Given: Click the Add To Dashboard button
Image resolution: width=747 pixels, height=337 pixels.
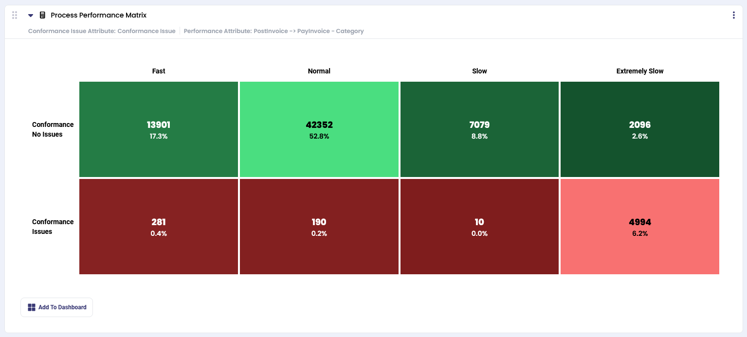Looking at the screenshot, I should [56, 307].
